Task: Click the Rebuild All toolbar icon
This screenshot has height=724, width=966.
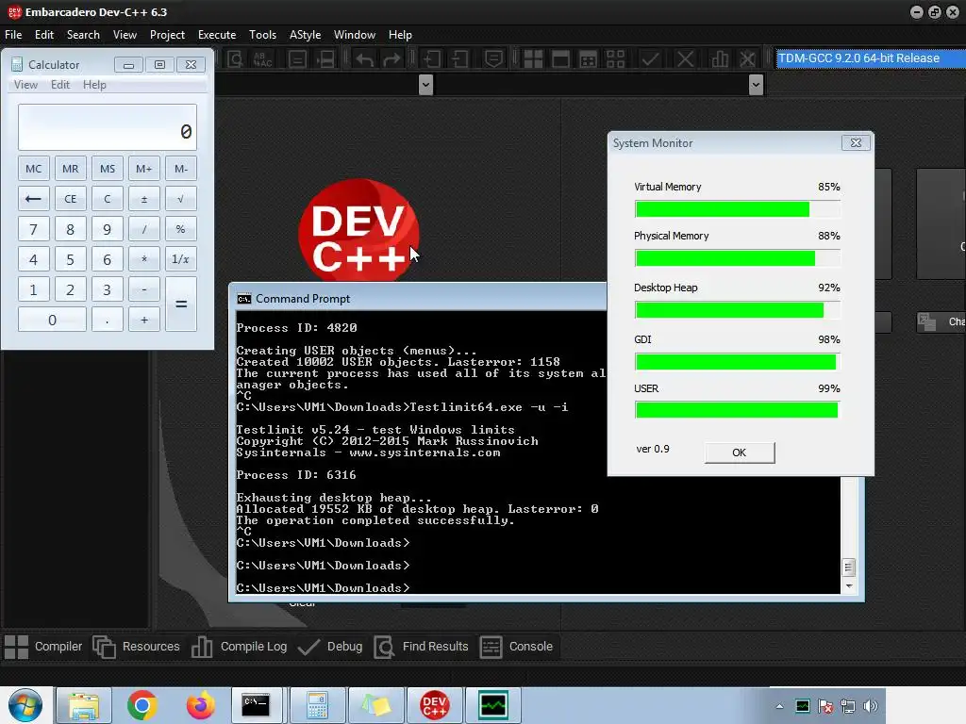Action: pyautogui.click(x=615, y=59)
